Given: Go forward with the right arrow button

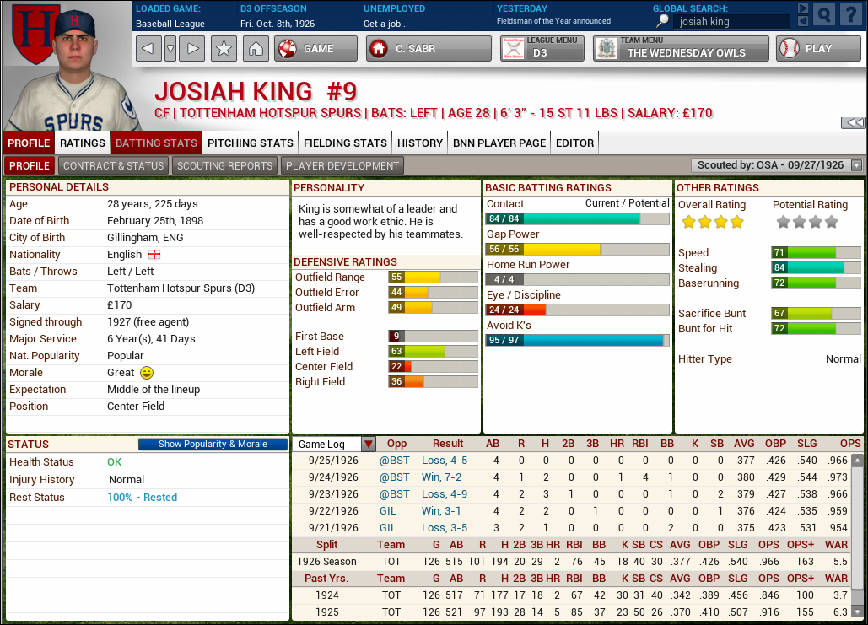Looking at the screenshot, I should point(192,49).
